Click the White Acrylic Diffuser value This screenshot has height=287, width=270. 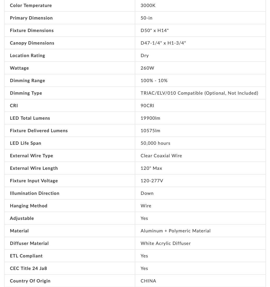[166, 243]
